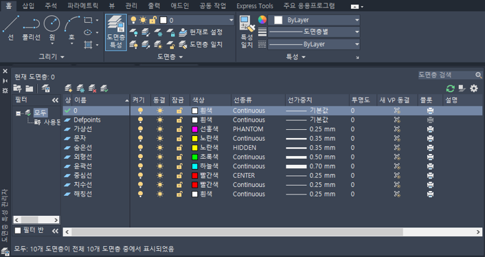Open the Express Tools tab
Viewport: 485px width, 257px height.
click(255, 6)
